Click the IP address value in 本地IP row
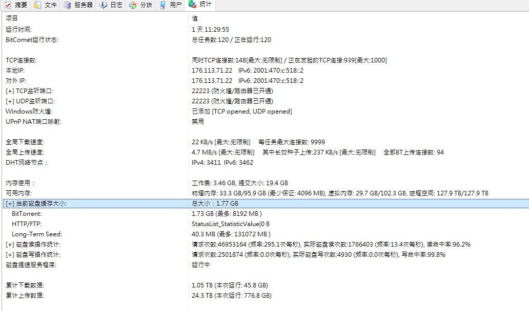Image resolution: width=529 pixels, height=311 pixels. click(x=248, y=71)
